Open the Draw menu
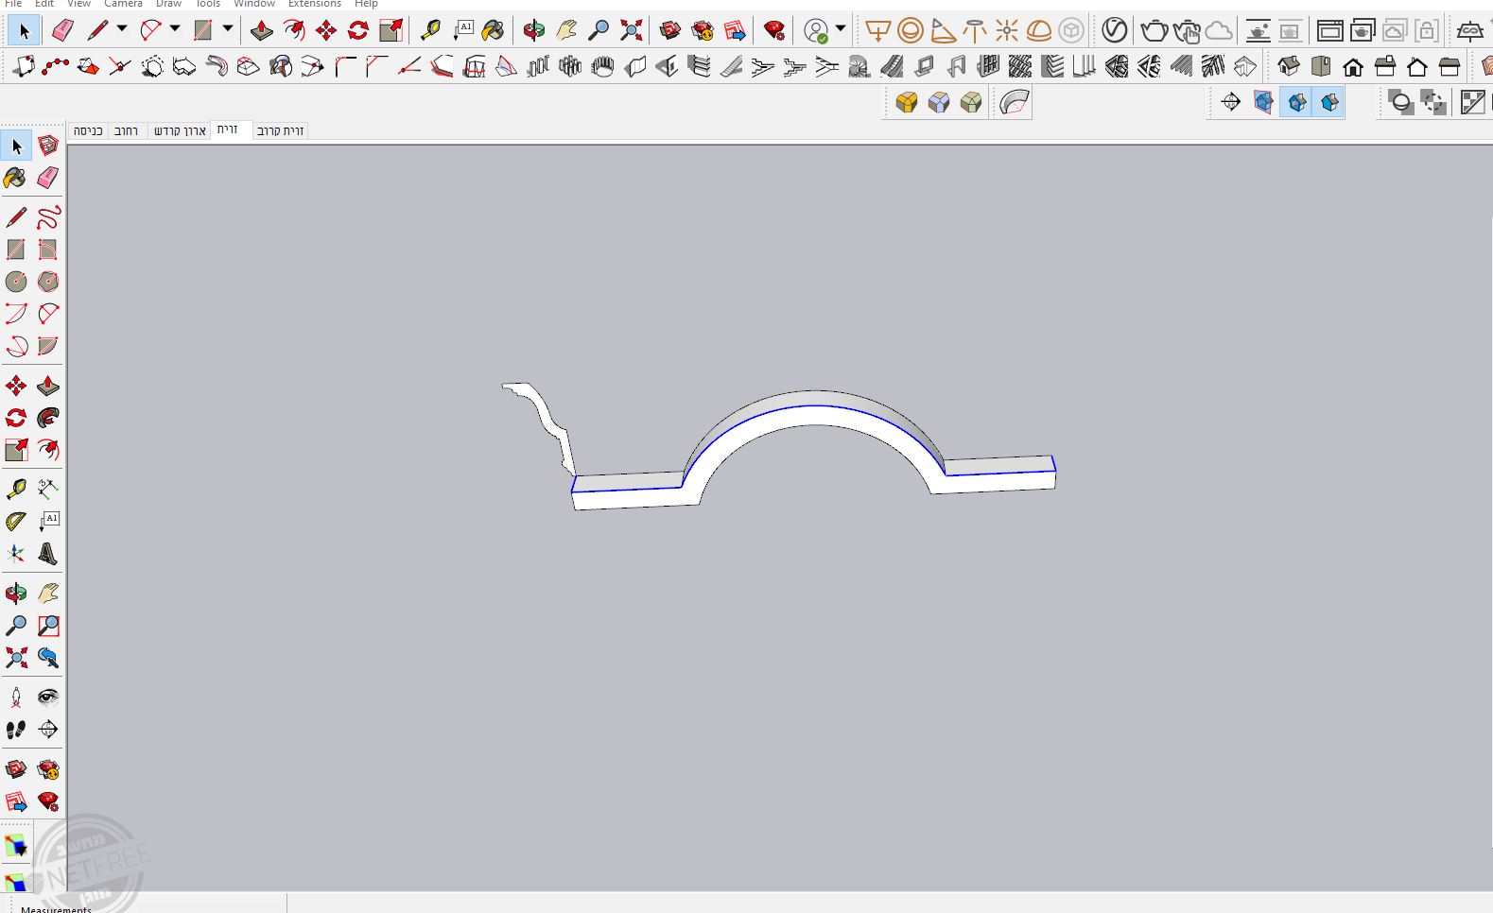This screenshot has height=913, width=1493. 168,5
